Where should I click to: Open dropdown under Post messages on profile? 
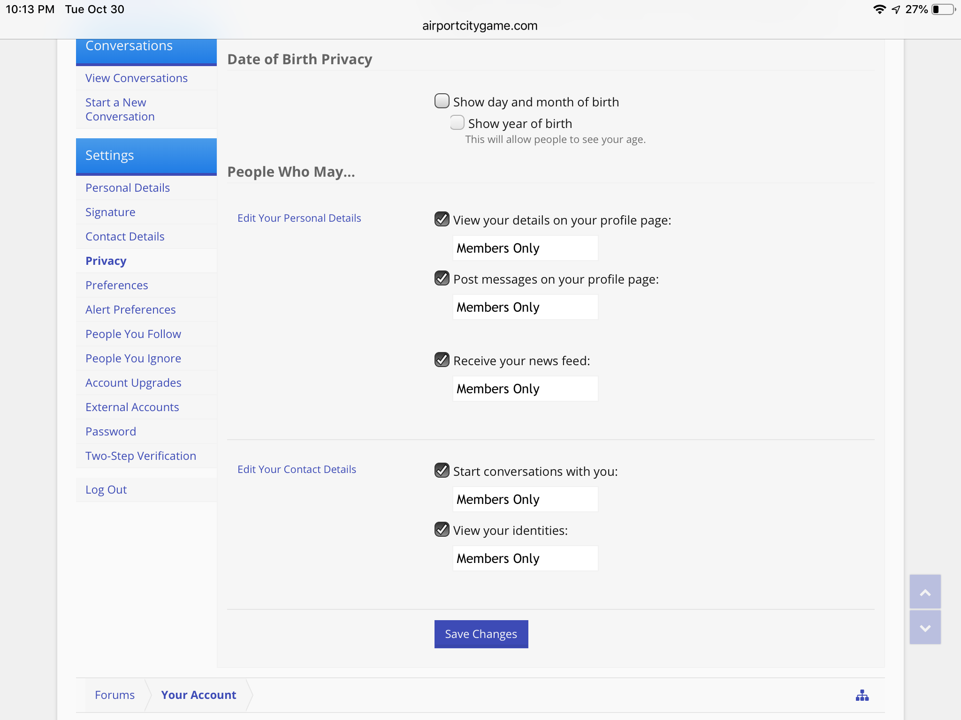[525, 307]
